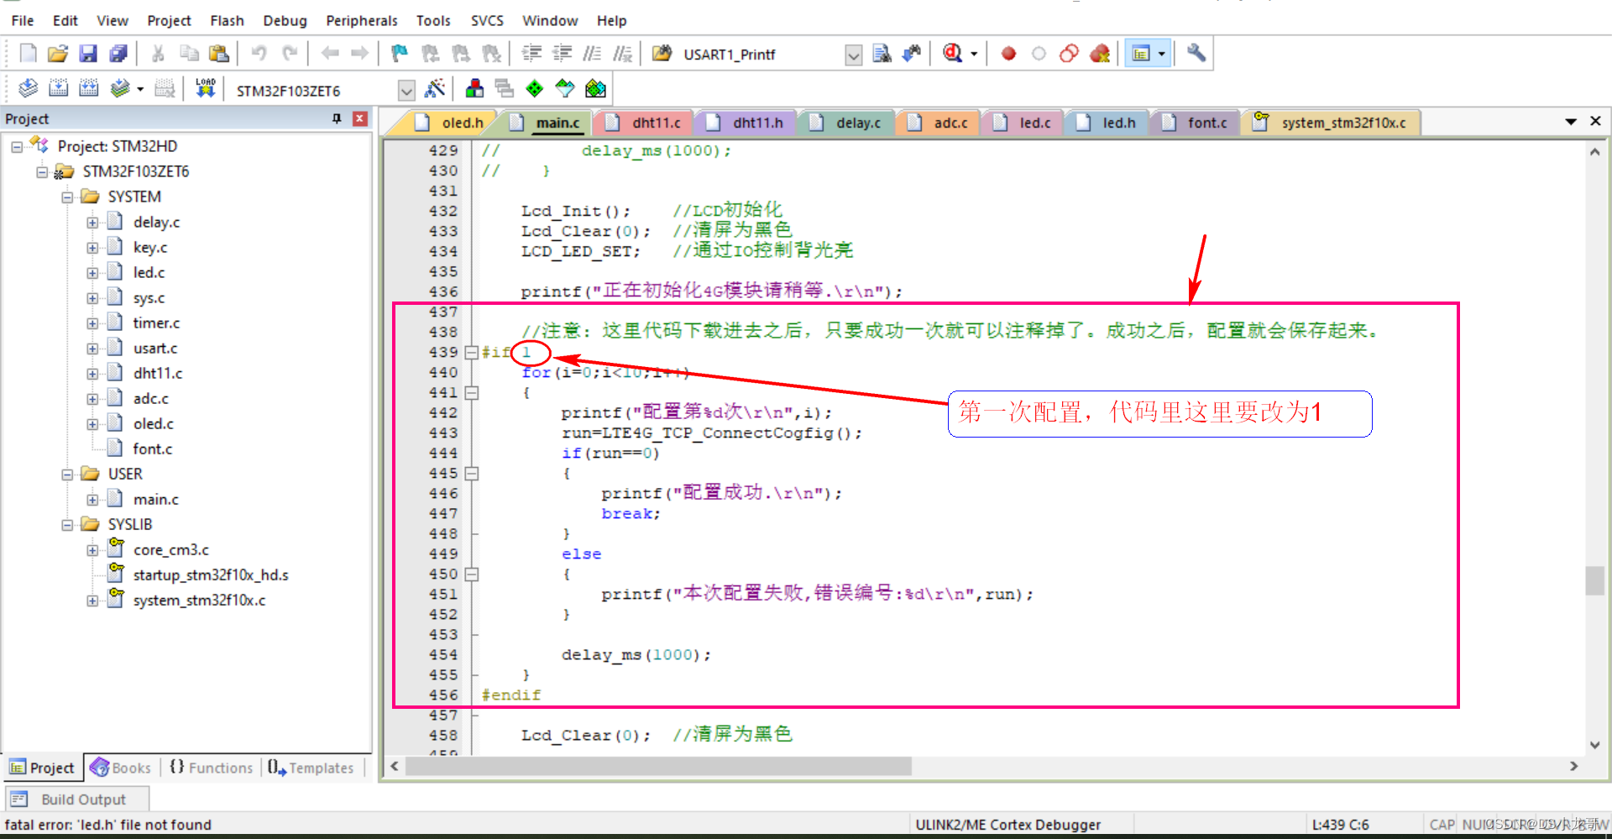The image size is (1612, 839).
Task: Select usart.c in the project tree
Action: click(x=155, y=349)
